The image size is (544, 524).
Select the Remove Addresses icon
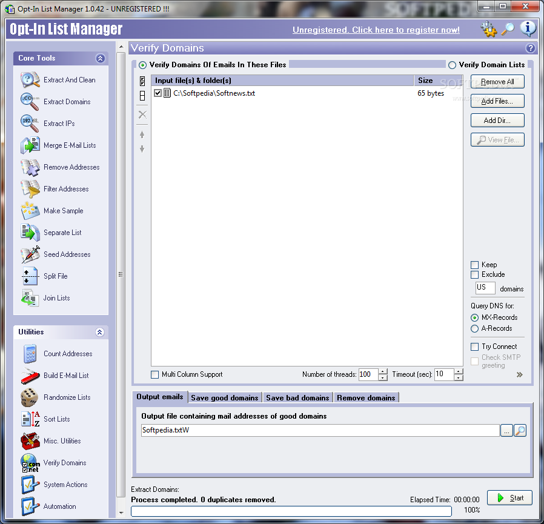pyautogui.click(x=30, y=167)
